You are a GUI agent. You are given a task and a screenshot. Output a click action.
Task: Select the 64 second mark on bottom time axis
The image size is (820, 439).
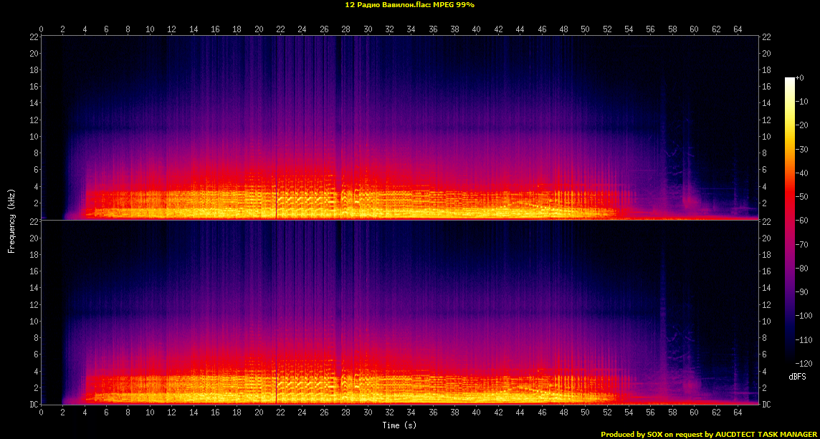pyautogui.click(x=738, y=413)
